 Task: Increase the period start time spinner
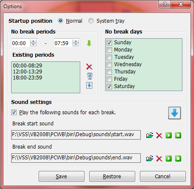pos(33,41)
